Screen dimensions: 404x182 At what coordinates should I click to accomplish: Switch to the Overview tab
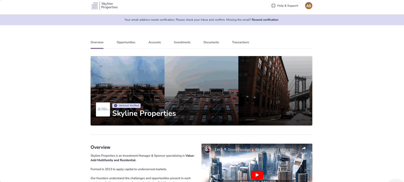click(x=97, y=42)
